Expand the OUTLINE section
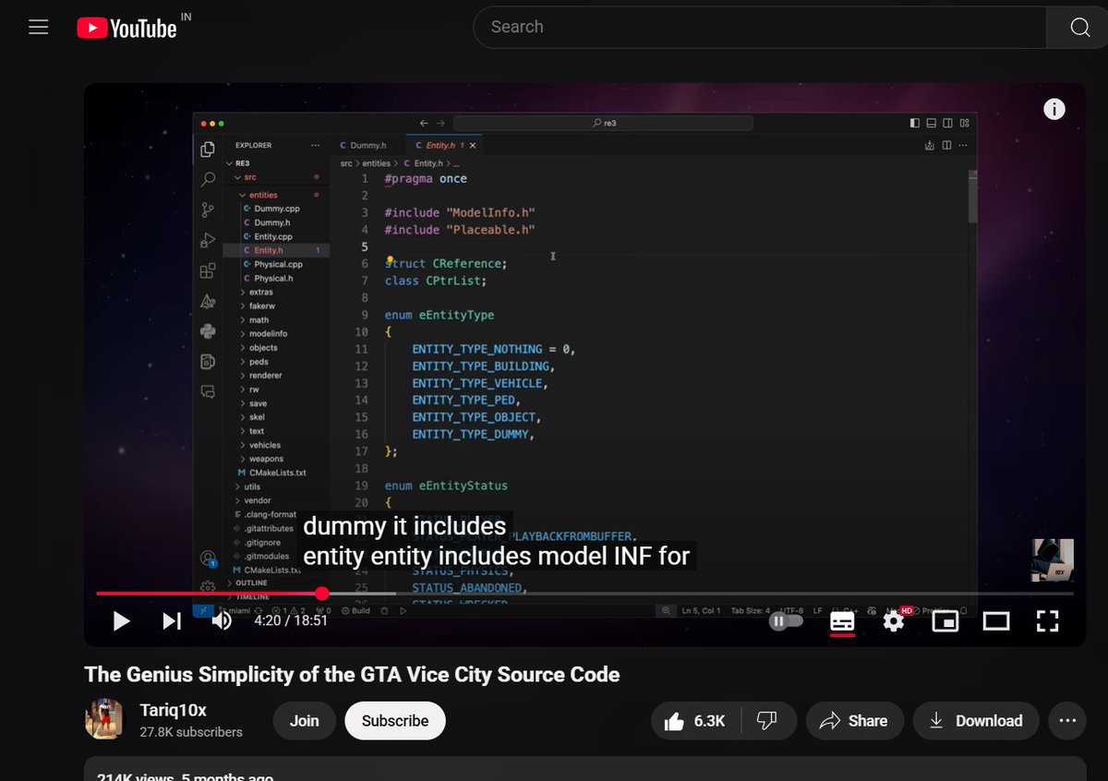The image size is (1108, 781). pos(251,583)
